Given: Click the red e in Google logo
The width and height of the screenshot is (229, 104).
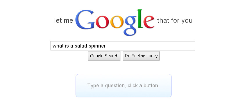Looking at the screenshot, I should [149, 22].
